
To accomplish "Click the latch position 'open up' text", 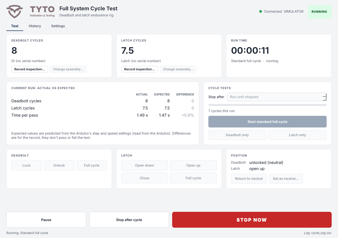I will [x=257, y=169].
